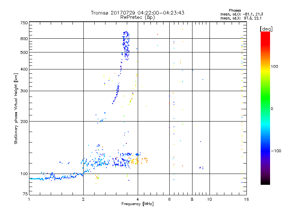This screenshot has width=290, height=217.
Task: Click the y-axis tick label "200"
Action: pos(24,122)
